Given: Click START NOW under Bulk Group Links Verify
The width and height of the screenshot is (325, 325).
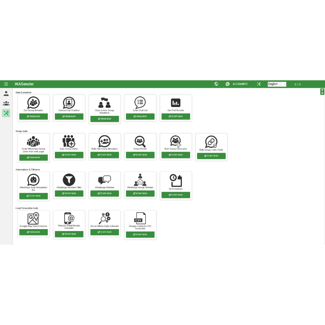Looking at the screenshot, I should point(211,156).
